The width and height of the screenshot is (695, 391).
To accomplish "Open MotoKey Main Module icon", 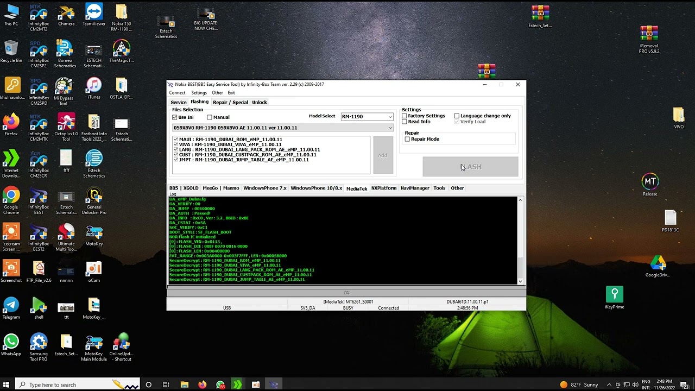I will [94, 348].
